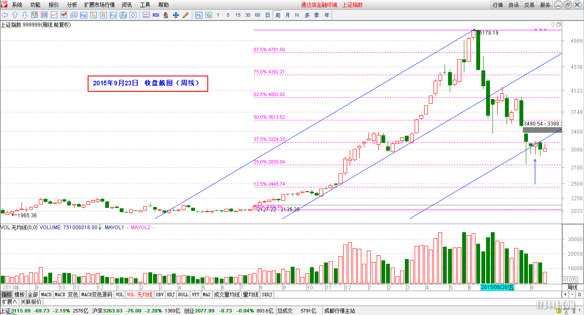This screenshot has height=315, width=584.
Task: Click the 资讯 button at top right
Action: [x=513, y=5]
